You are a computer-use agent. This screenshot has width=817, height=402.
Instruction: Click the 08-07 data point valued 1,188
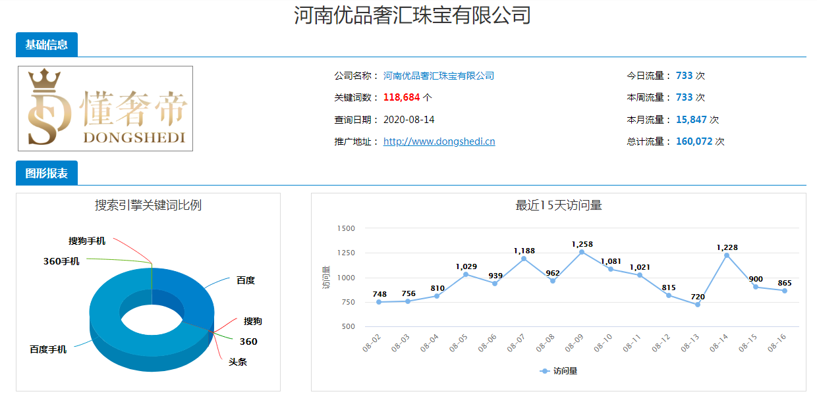click(x=524, y=259)
